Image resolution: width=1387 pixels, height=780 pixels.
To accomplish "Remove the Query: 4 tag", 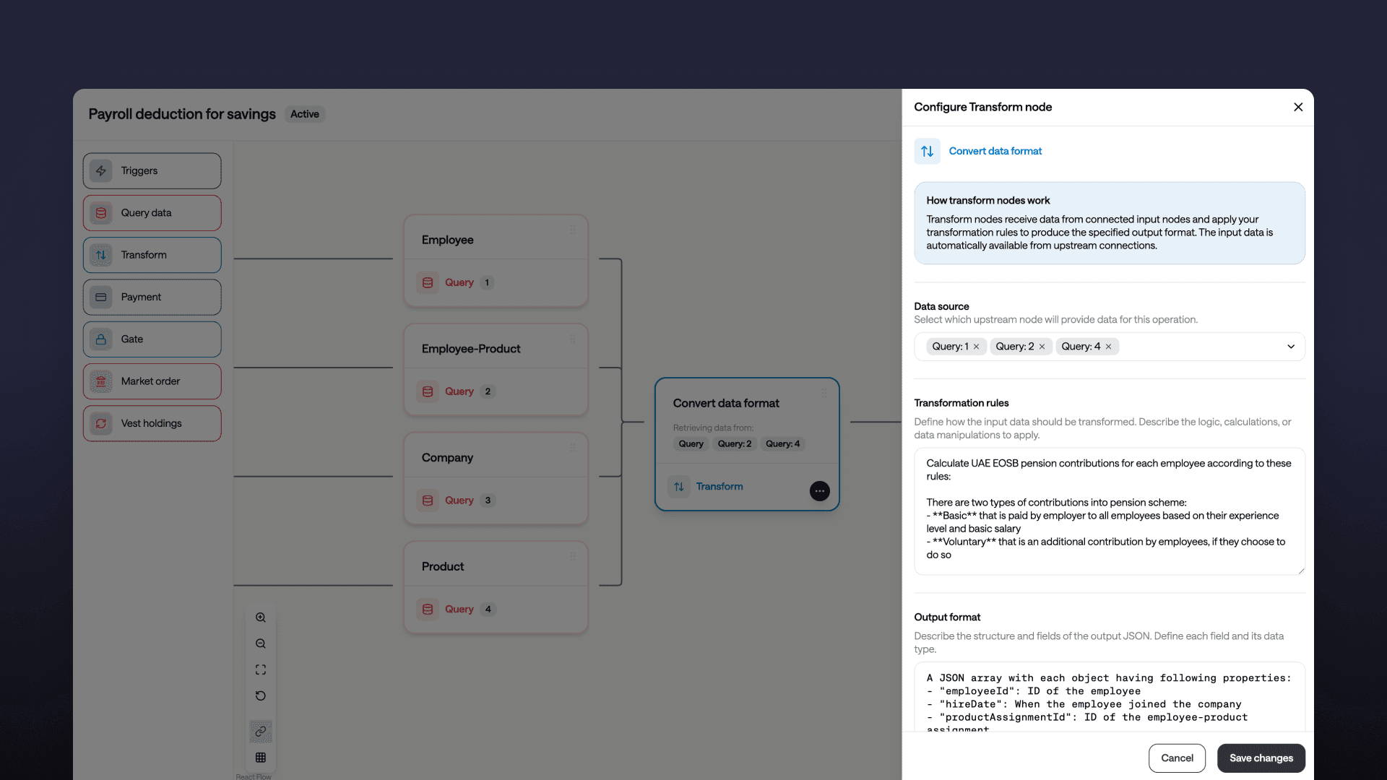I will 1108,347.
